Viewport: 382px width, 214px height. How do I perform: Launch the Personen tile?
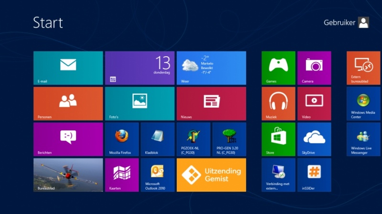[x=68, y=104]
